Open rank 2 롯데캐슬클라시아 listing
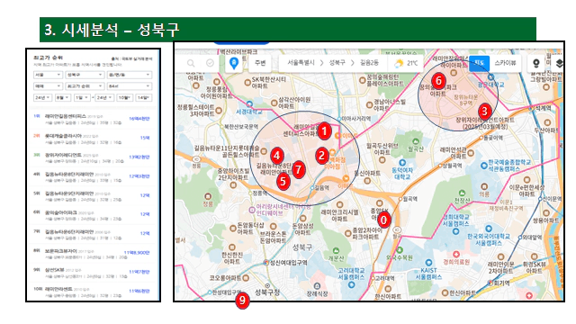Screen dimensions: 576x324 pyautogui.click(x=92, y=139)
